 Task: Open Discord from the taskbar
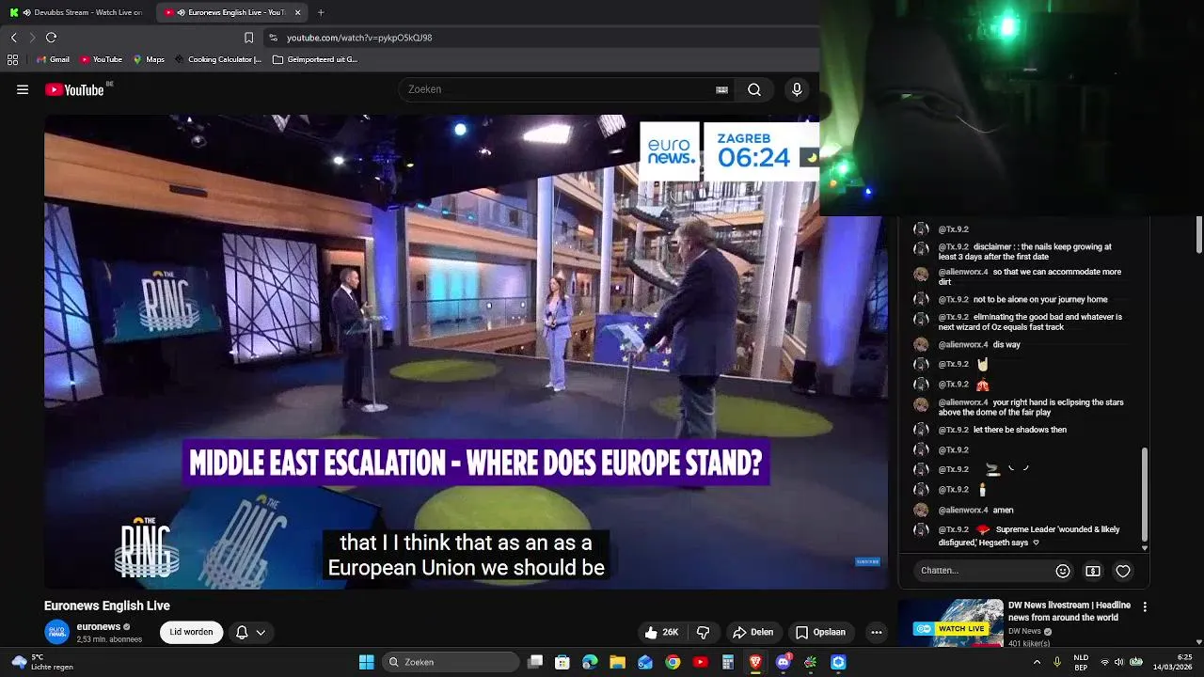click(784, 662)
